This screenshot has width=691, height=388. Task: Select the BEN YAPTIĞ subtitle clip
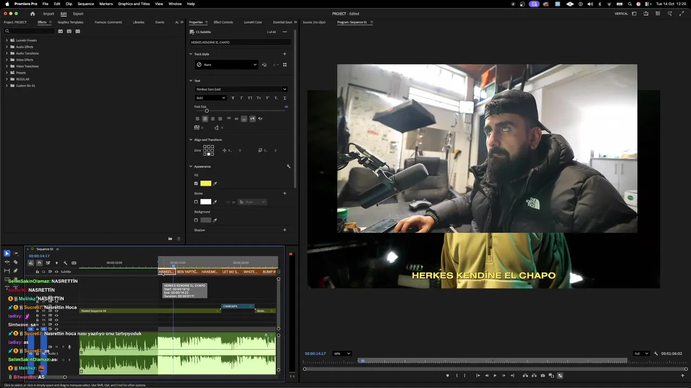point(187,272)
